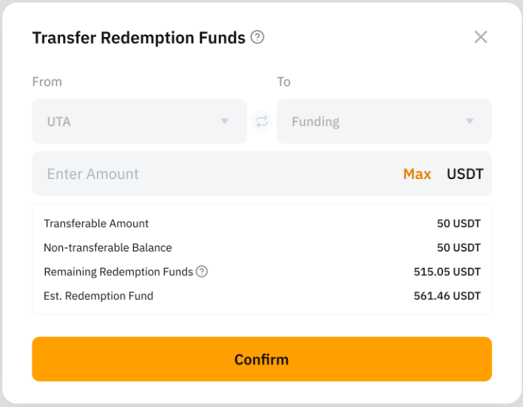Click the Transfer Redemption Funds title text
523x407 pixels.
pos(138,38)
